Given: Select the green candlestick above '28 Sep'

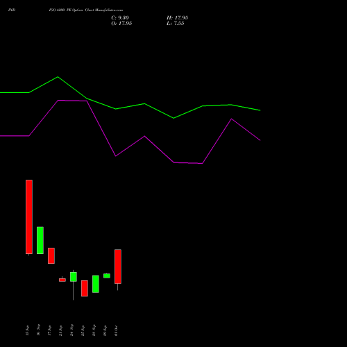Looking at the screenshot, I should point(96,284).
